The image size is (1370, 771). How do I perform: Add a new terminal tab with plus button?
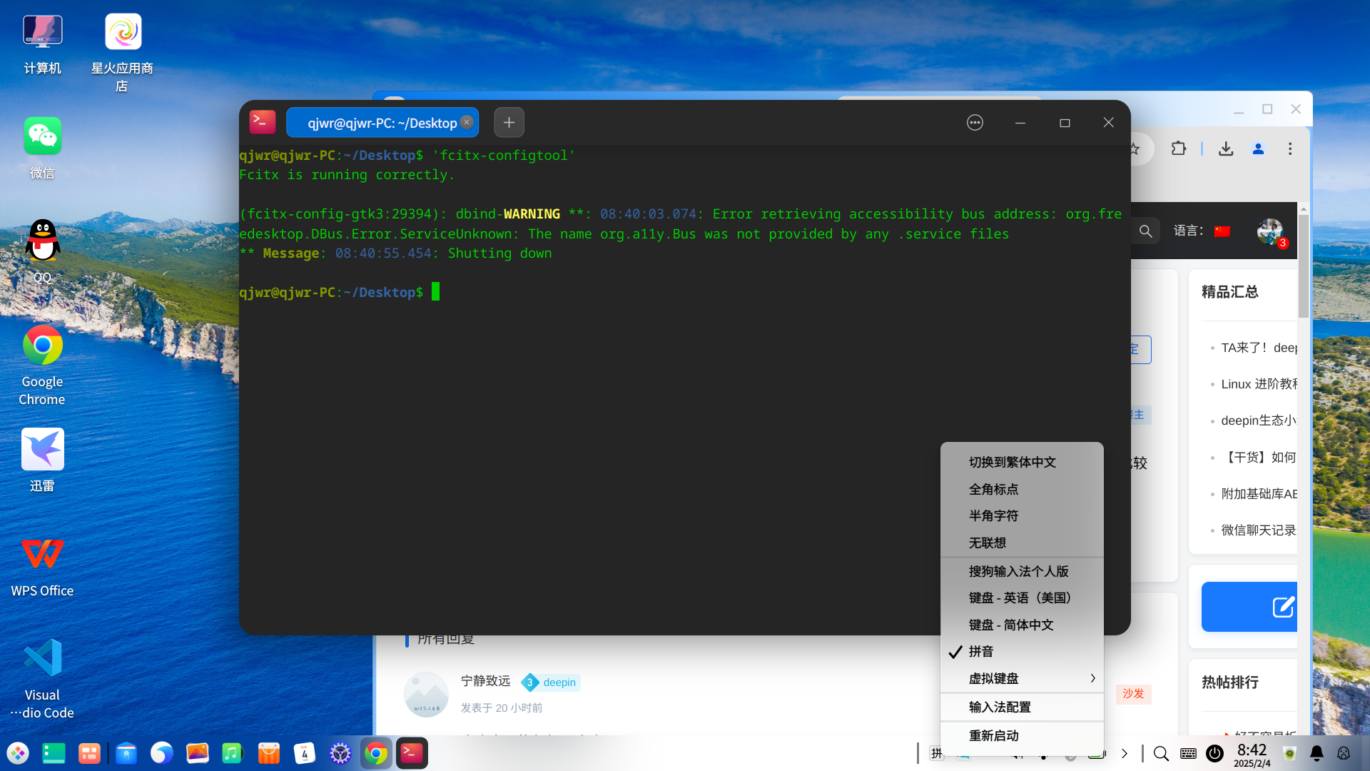pos(509,123)
